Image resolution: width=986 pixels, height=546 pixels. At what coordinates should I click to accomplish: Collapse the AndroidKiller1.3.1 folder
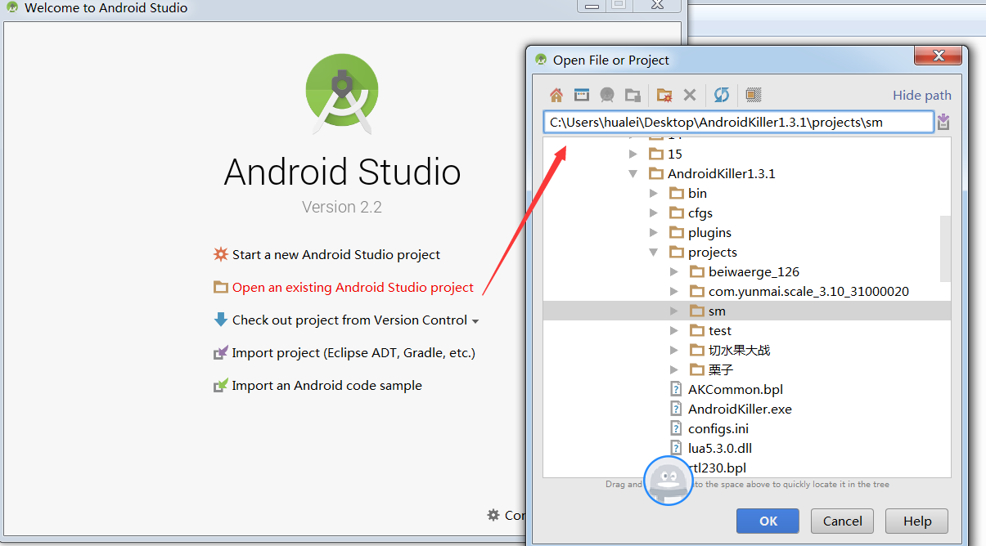coord(633,173)
